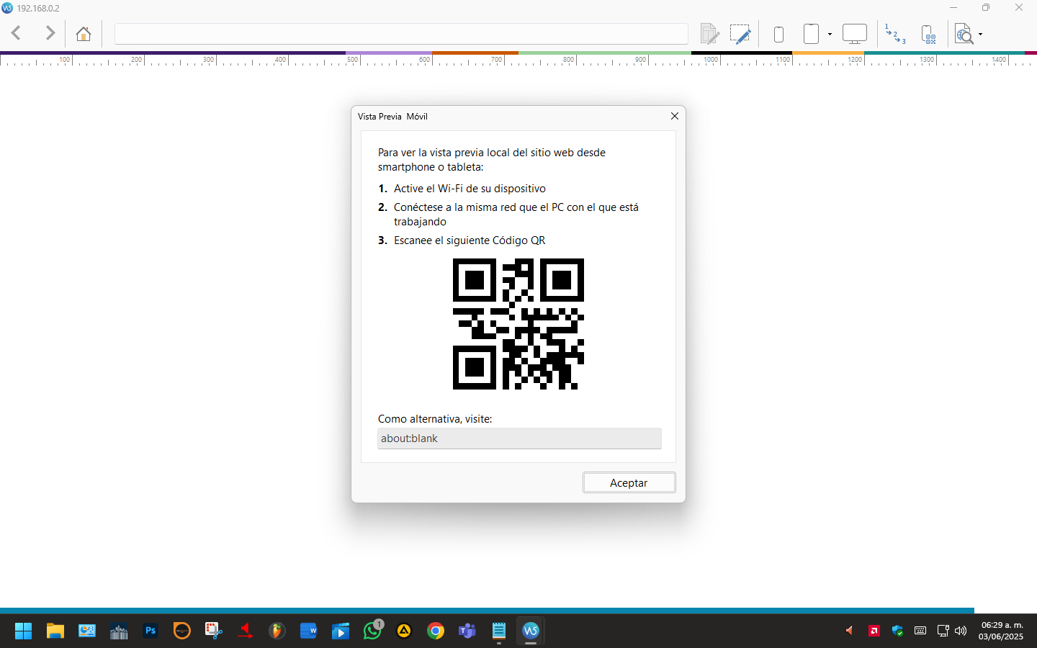
Task: Open the home page icon
Action: pyautogui.click(x=84, y=34)
